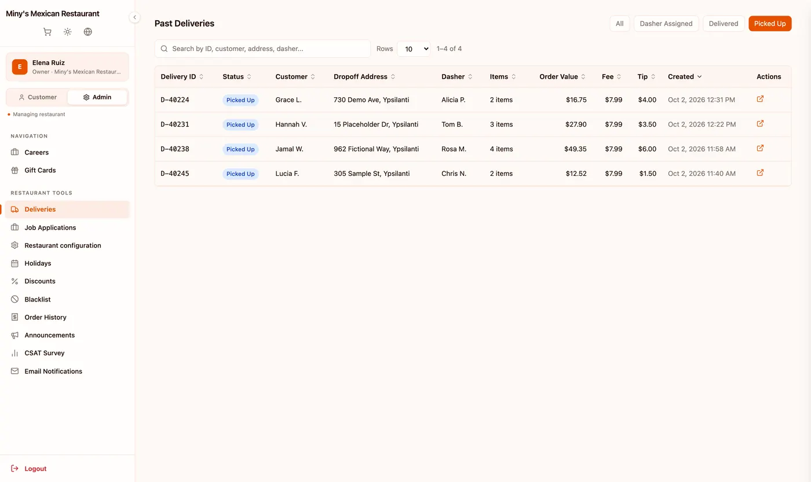The width and height of the screenshot is (811, 482).
Task: Filter deliveries by Dasher Assigned
Action: point(666,24)
